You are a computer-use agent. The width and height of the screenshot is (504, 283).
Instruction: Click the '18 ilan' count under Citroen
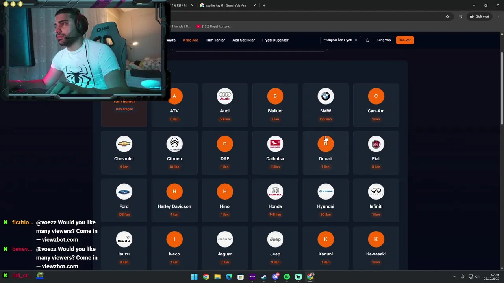click(174, 167)
